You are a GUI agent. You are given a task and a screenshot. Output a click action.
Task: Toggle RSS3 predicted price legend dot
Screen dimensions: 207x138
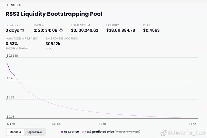(83, 132)
